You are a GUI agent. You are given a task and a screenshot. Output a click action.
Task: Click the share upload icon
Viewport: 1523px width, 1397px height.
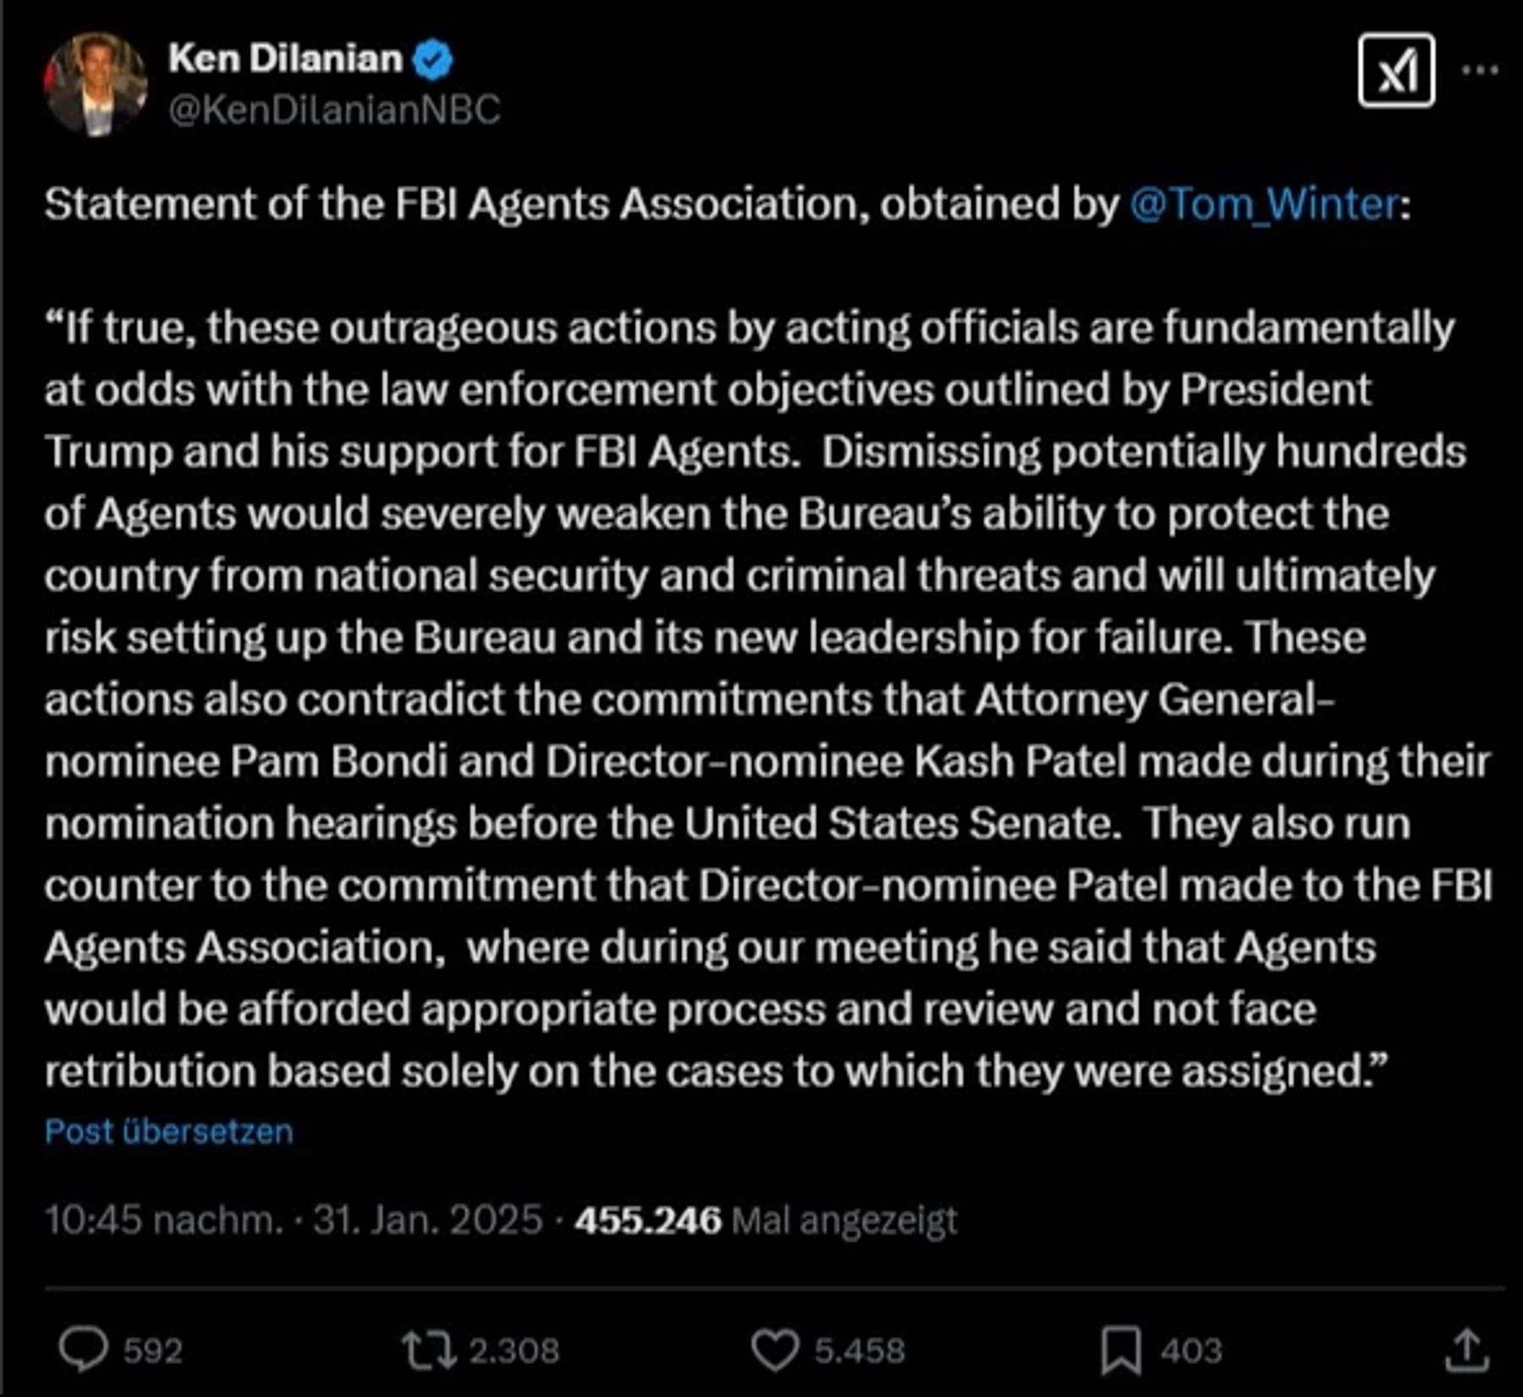[1466, 1350]
